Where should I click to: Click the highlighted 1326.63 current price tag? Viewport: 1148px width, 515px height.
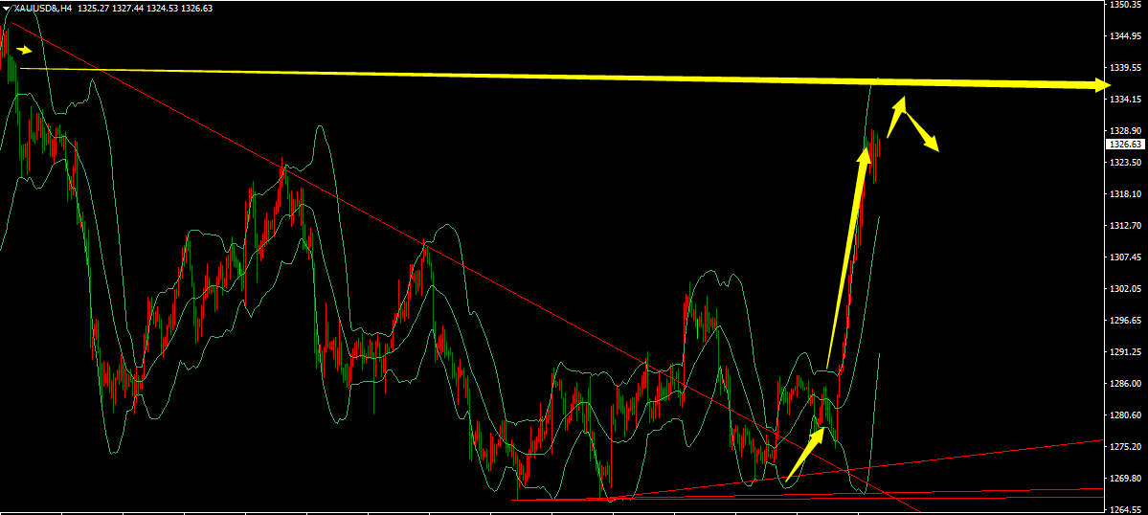[x=1124, y=144]
